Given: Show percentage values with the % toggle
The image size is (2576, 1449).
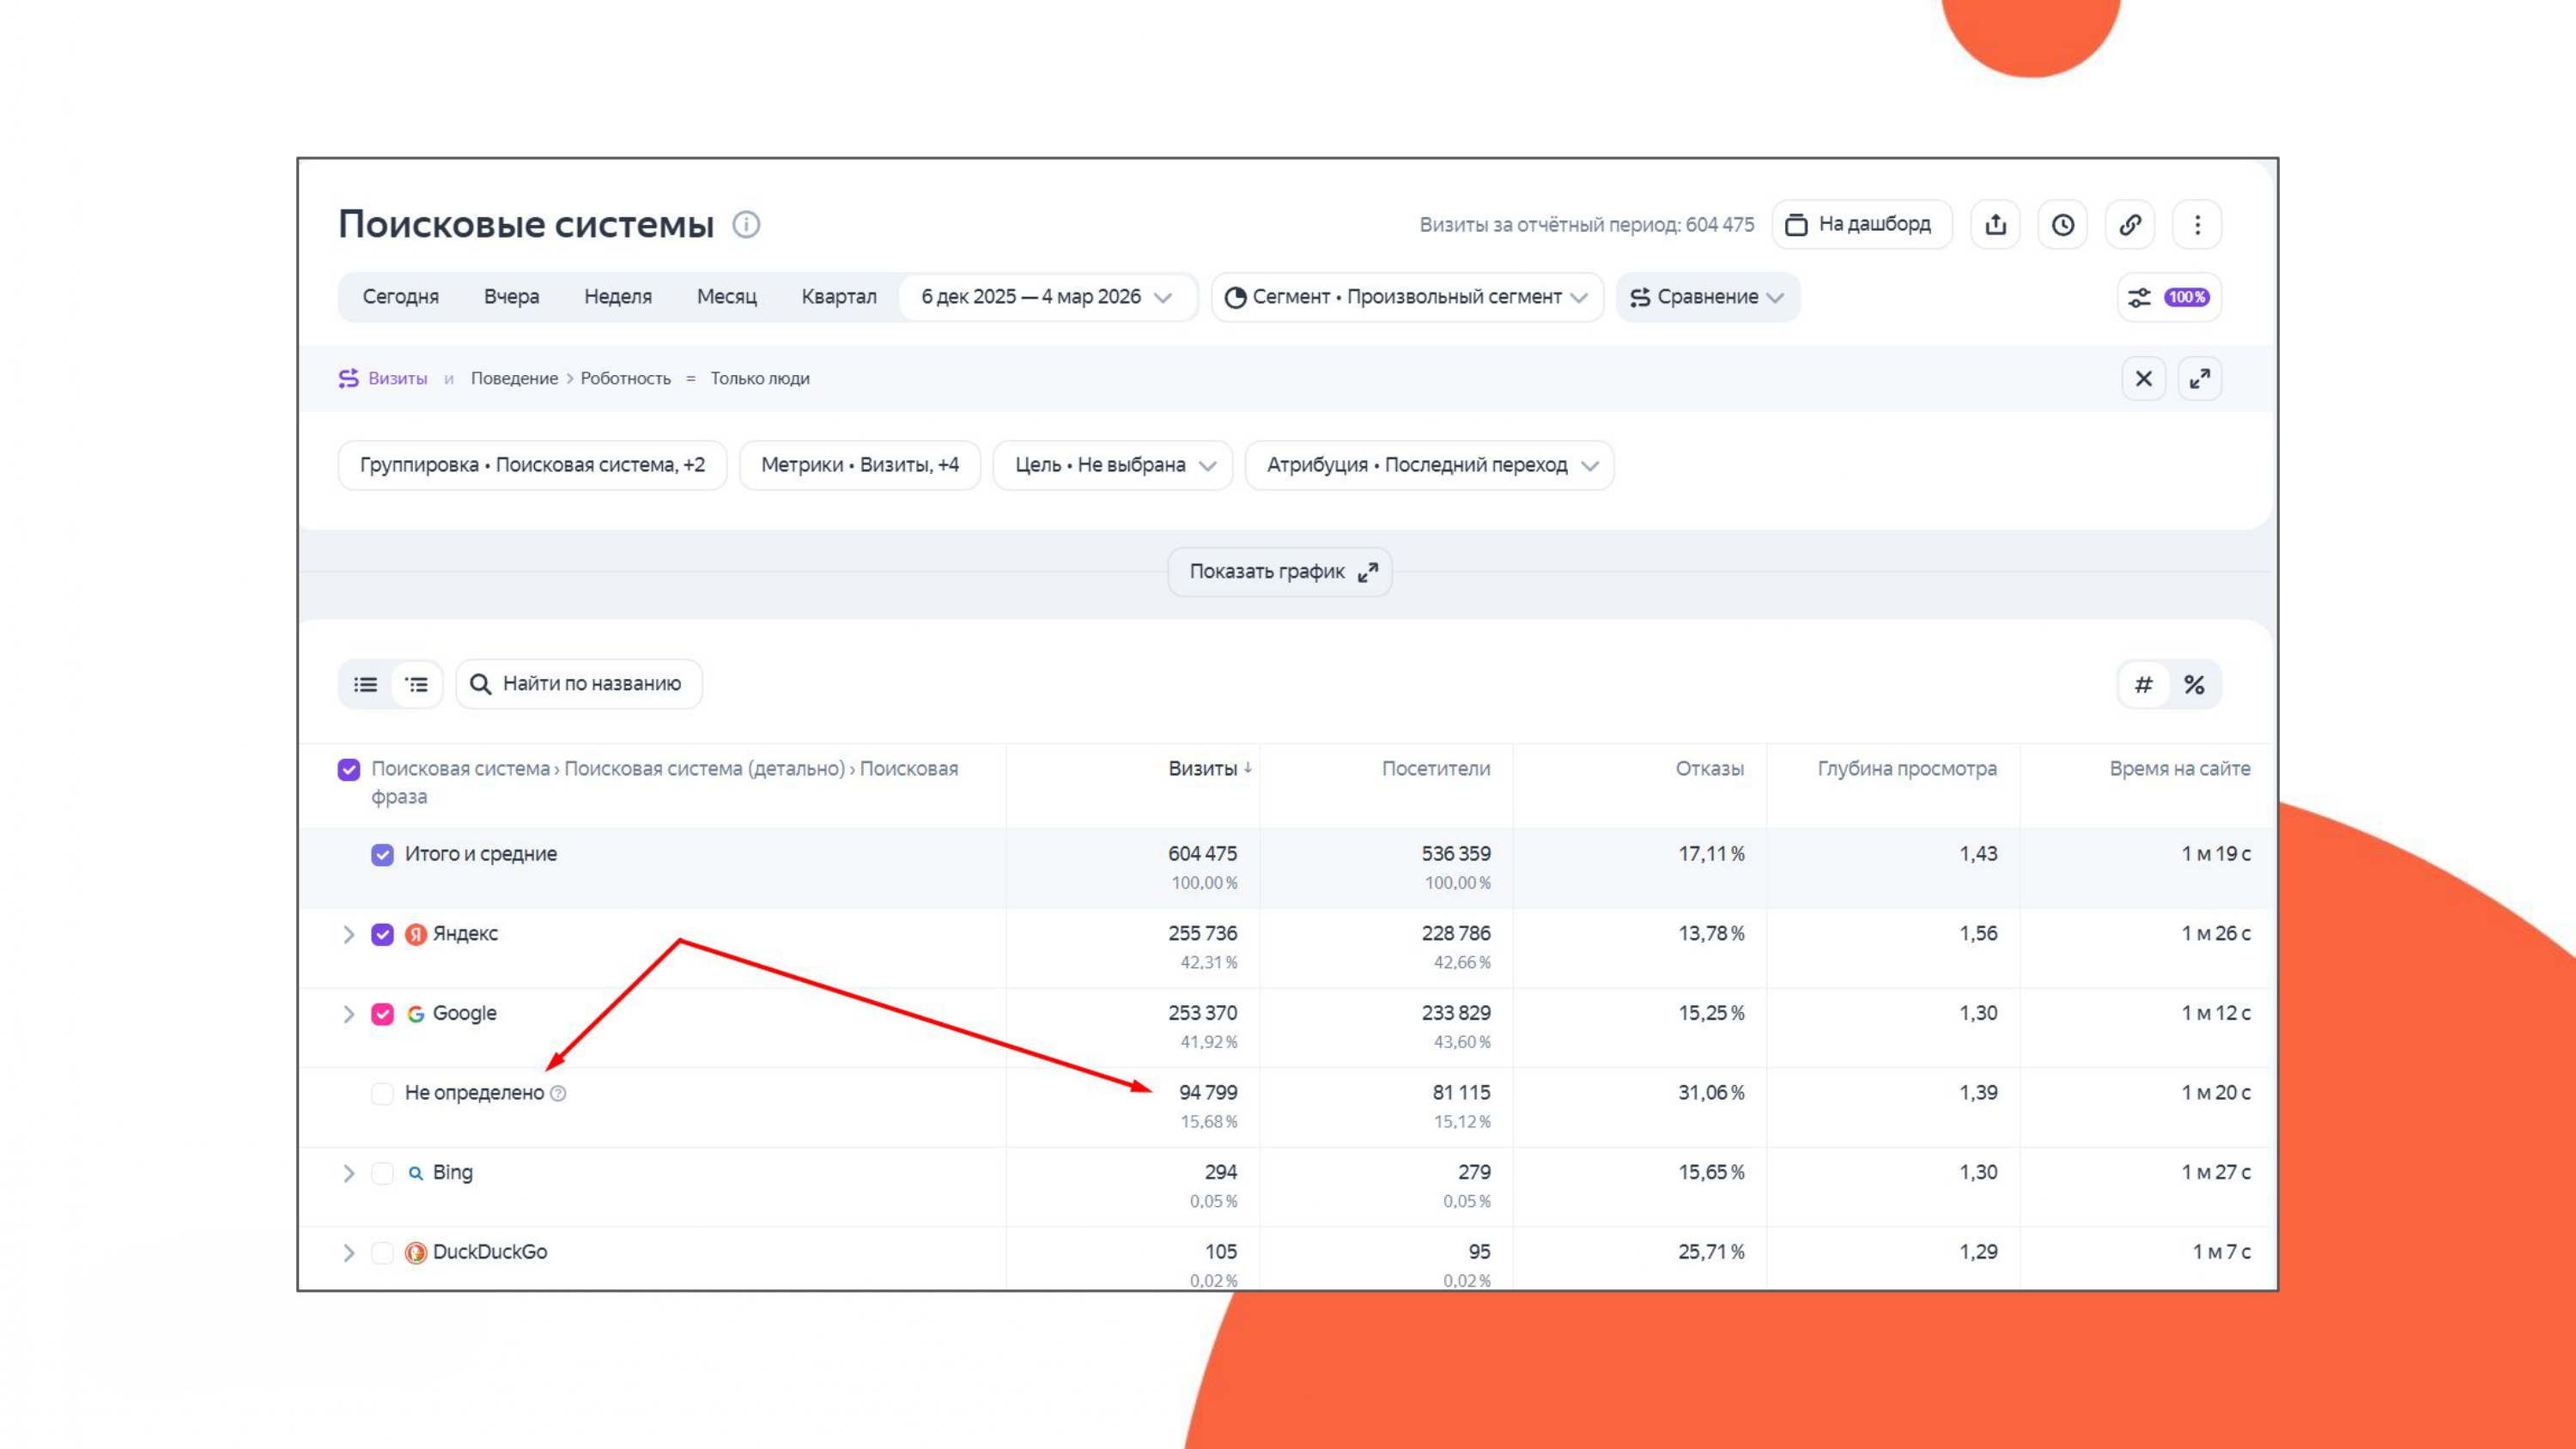Looking at the screenshot, I should click(2194, 685).
